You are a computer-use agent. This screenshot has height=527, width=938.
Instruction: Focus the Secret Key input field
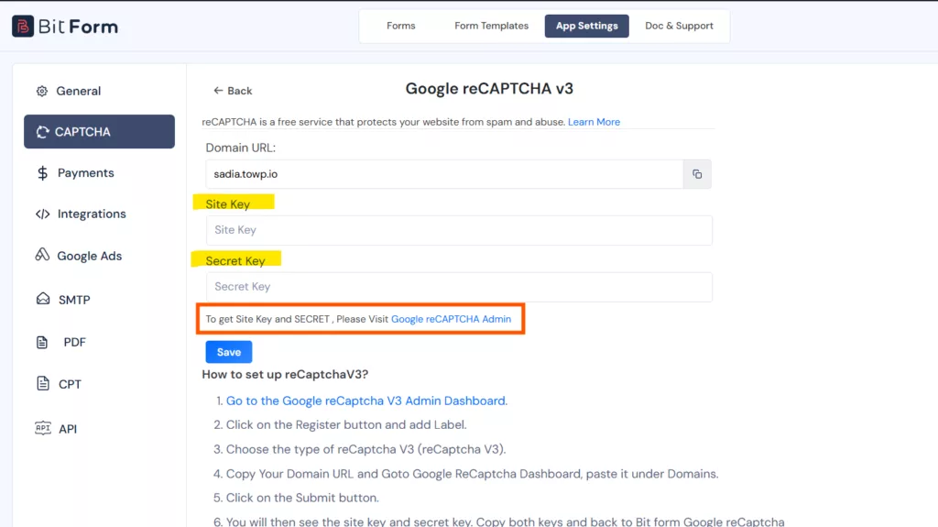pyautogui.click(x=459, y=287)
